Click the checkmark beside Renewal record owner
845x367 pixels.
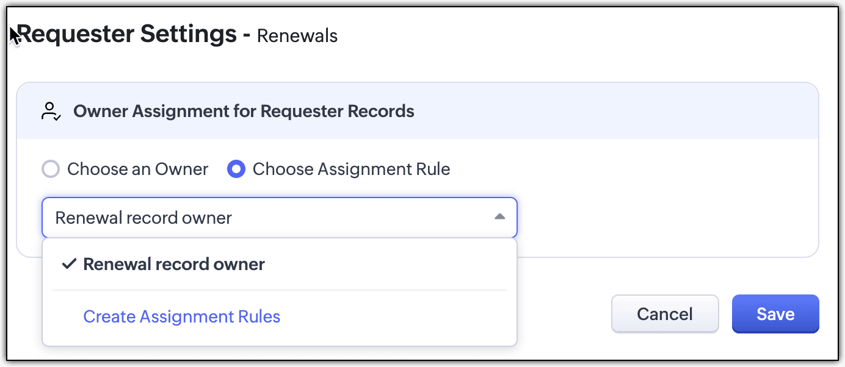[70, 264]
